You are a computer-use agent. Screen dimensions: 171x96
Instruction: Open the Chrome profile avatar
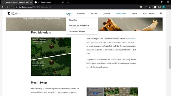(x=164, y=7)
